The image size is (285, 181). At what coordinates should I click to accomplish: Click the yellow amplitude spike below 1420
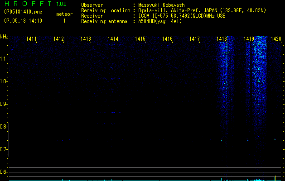(275, 178)
